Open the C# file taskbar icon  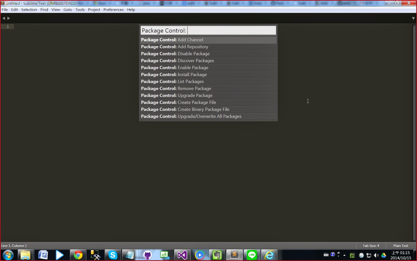point(165,255)
